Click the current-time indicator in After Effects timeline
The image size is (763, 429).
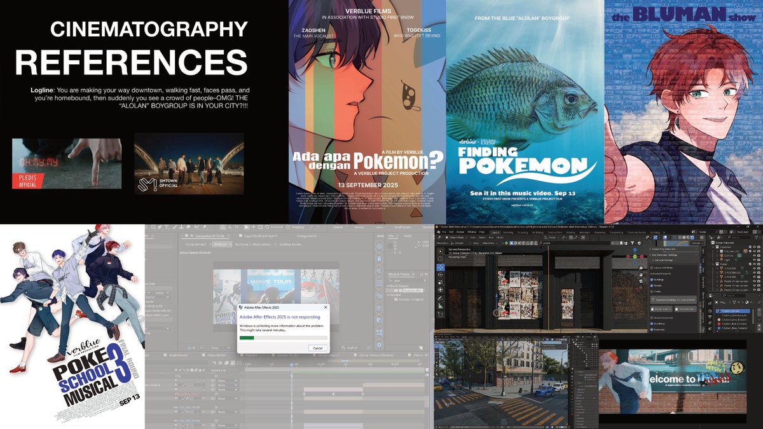pyautogui.click(x=291, y=365)
